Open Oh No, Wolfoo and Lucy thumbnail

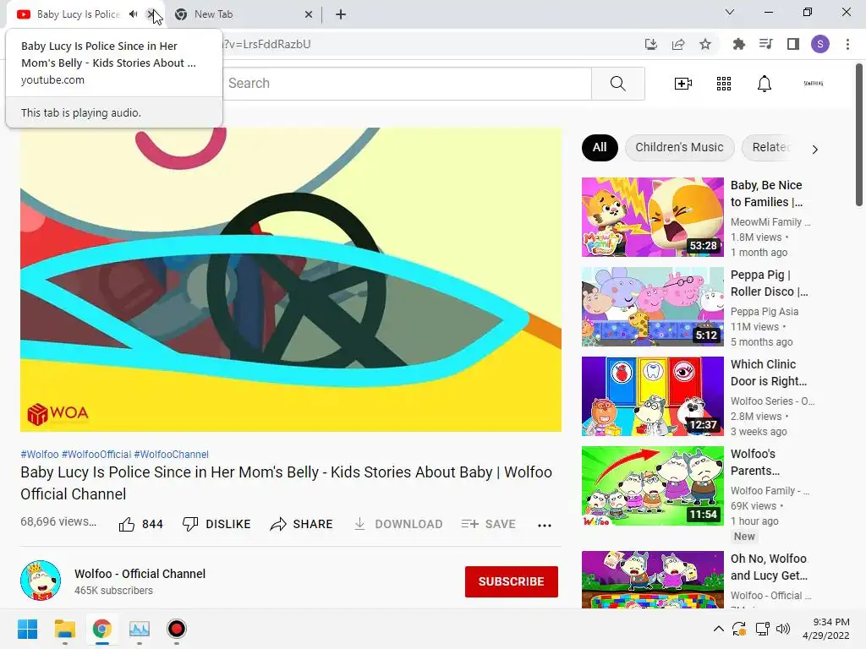652,580
